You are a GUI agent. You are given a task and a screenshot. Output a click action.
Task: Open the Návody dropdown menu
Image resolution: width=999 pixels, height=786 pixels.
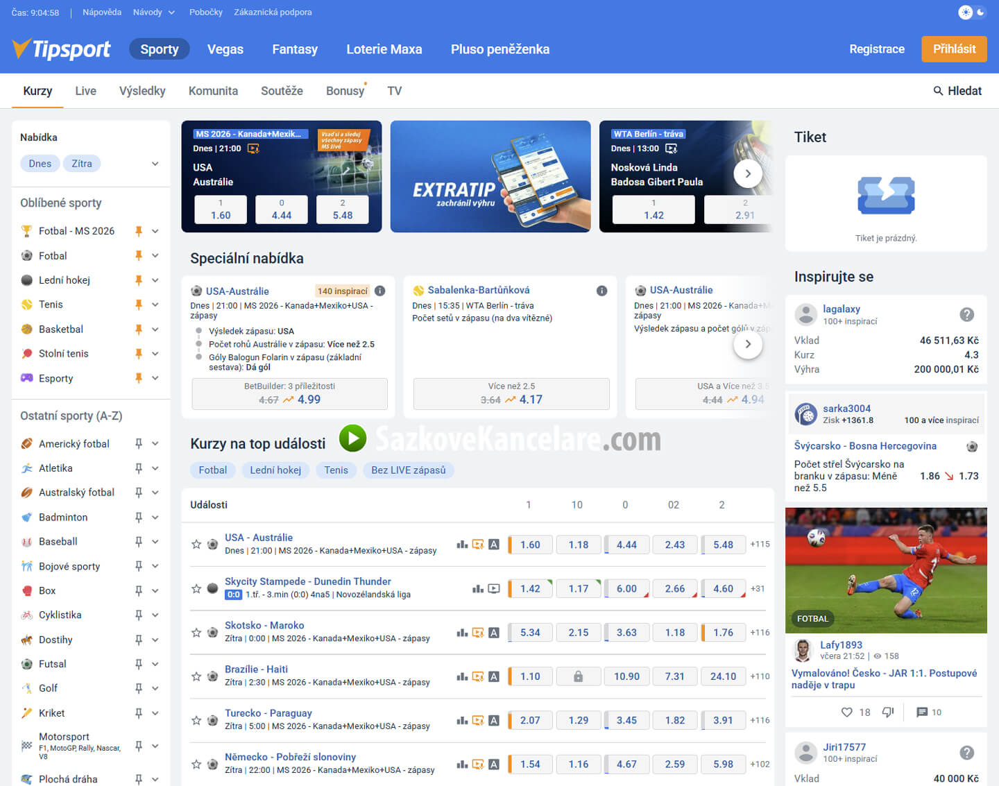point(154,12)
